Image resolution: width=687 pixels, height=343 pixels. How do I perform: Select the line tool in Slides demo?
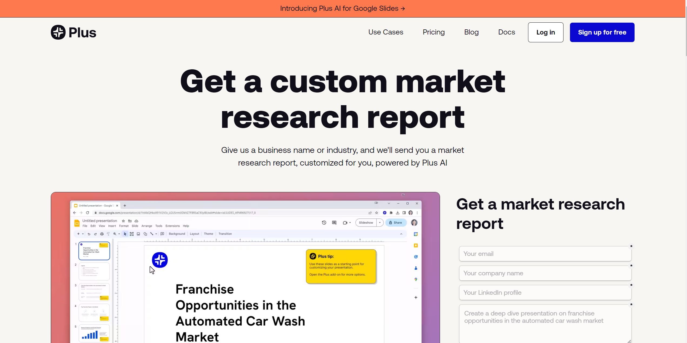(152, 234)
